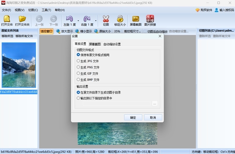235x154 pixels.
Task: Select the lake photo thumbnail
Action: coord(19,65)
